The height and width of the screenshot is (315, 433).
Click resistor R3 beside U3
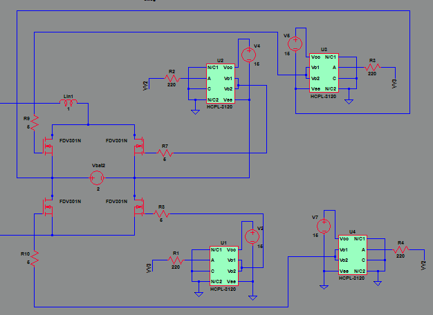point(372,68)
